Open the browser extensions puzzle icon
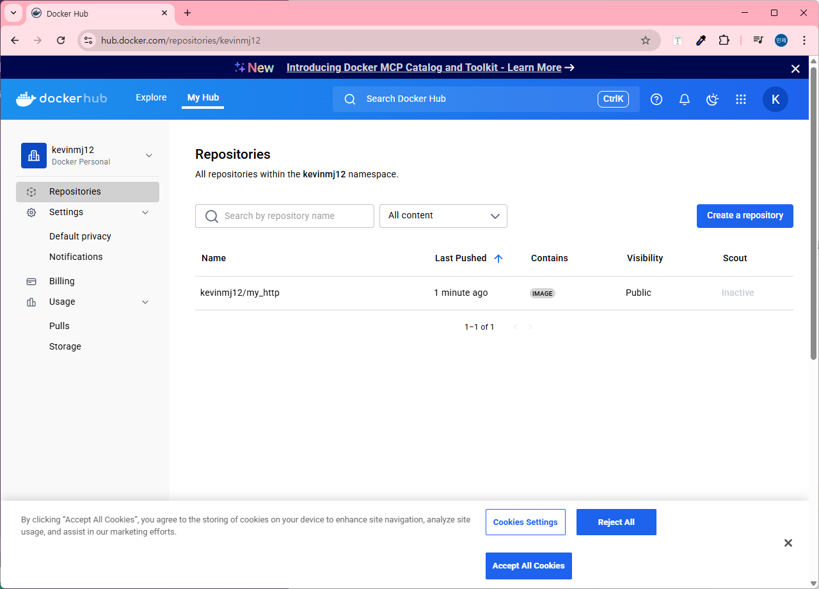Image resolution: width=819 pixels, height=589 pixels. (724, 40)
